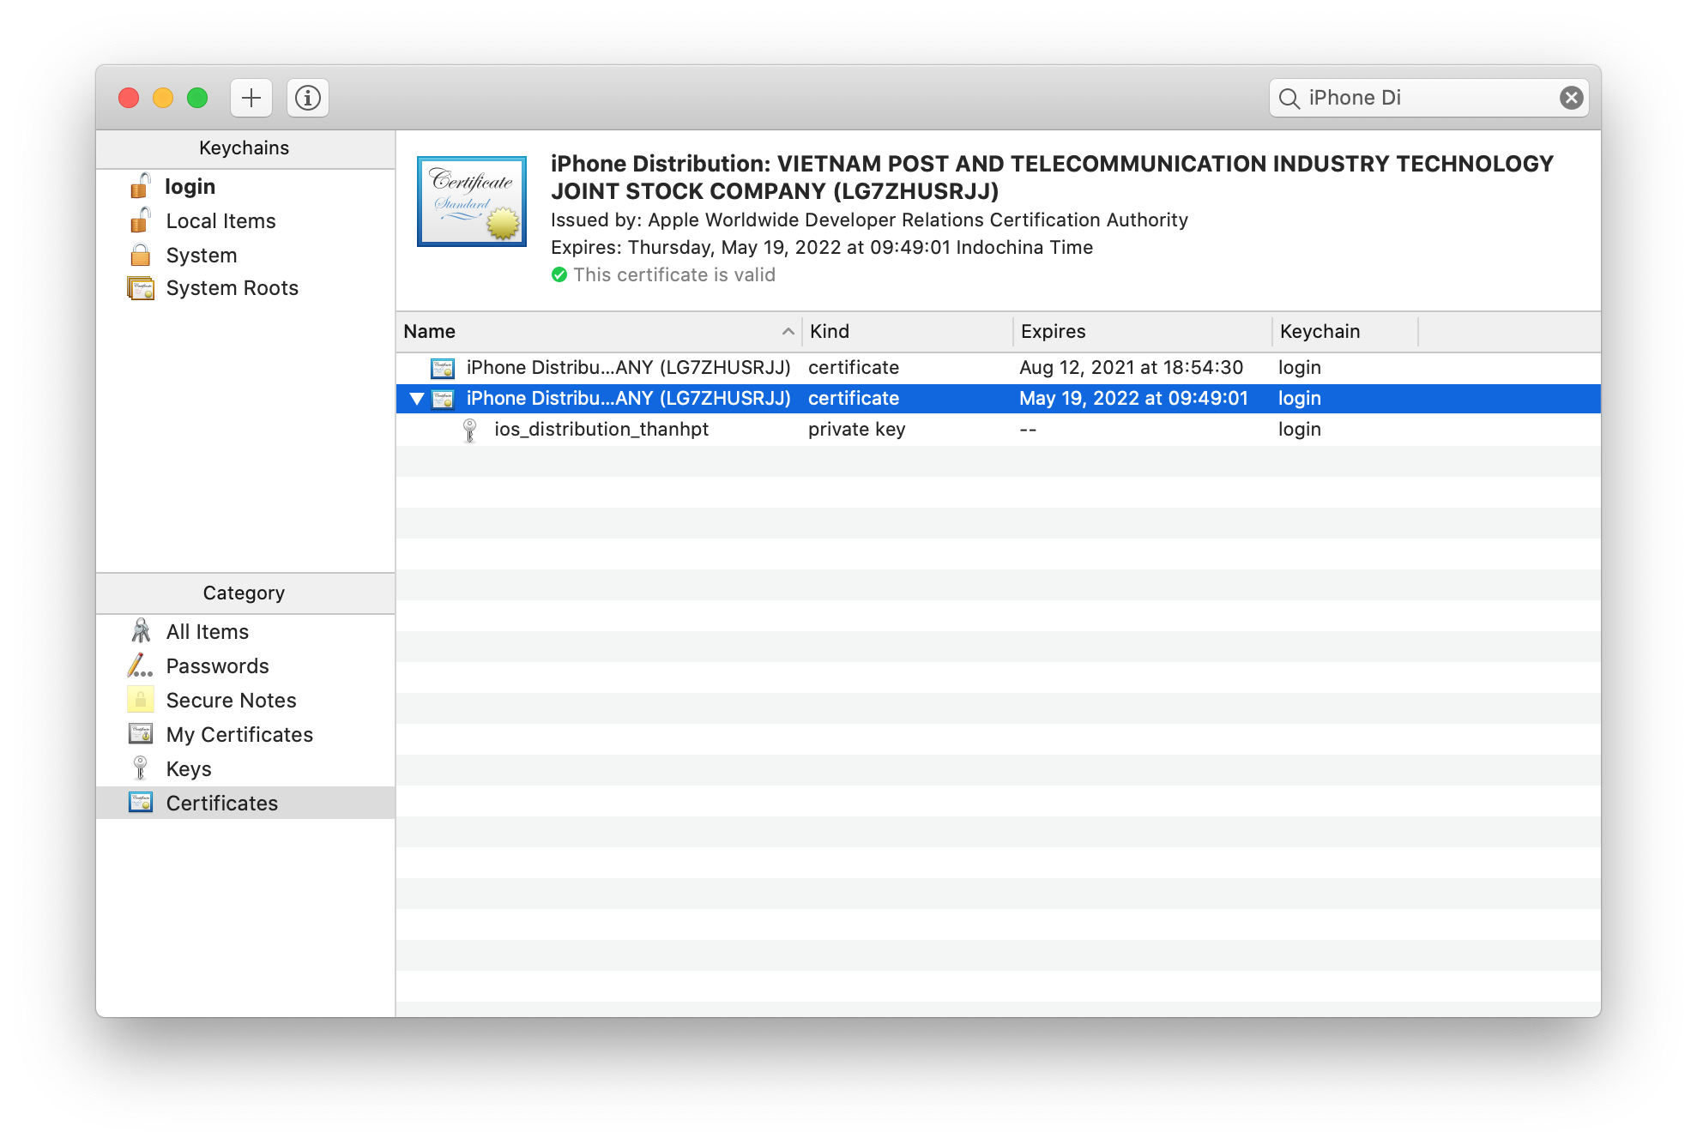Clear the search field with the X icon
Screen dimensions: 1697x1144
tap(1571, 98)
